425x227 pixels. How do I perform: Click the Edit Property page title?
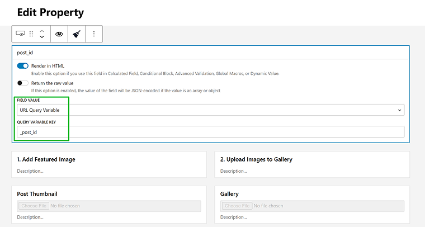coord(50,13)
